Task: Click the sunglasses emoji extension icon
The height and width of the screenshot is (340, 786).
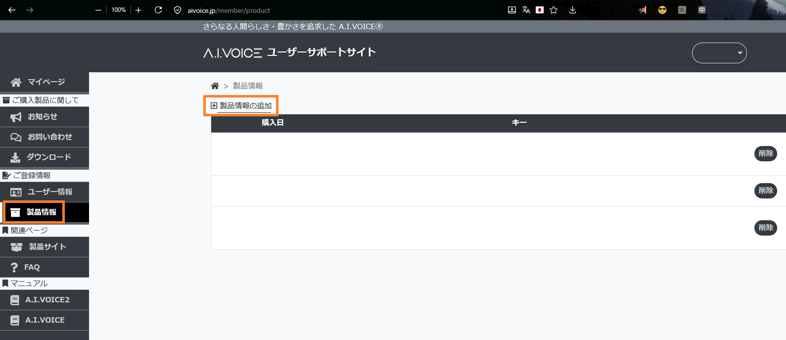Action: (x=662, y=10)
